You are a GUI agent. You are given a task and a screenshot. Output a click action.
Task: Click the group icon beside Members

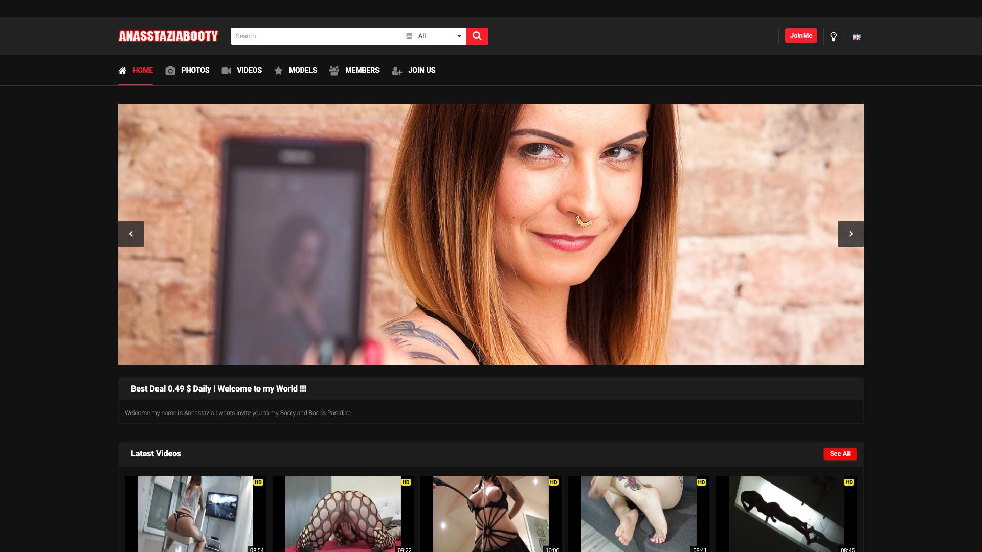(x=334, y=71)
